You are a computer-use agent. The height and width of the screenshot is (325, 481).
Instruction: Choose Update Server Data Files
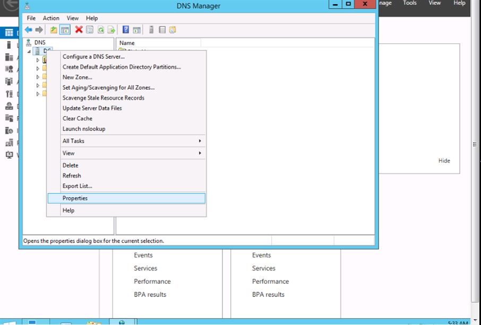(x=126, y=108)
